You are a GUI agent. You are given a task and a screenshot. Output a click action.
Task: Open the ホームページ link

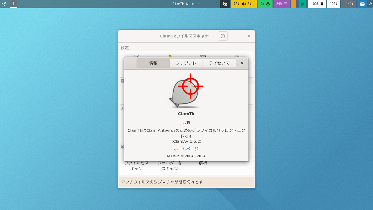(186, 149)
